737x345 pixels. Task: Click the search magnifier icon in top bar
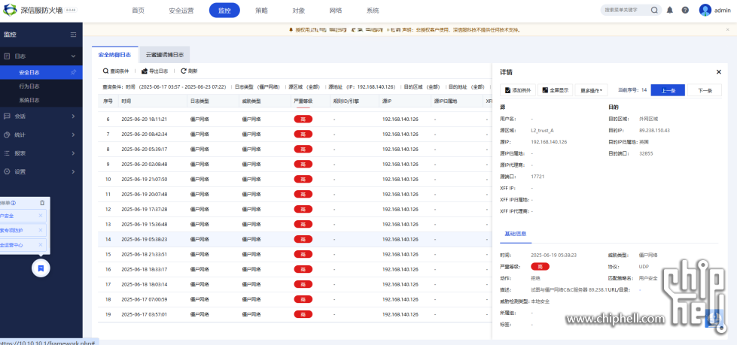[654, 11]
